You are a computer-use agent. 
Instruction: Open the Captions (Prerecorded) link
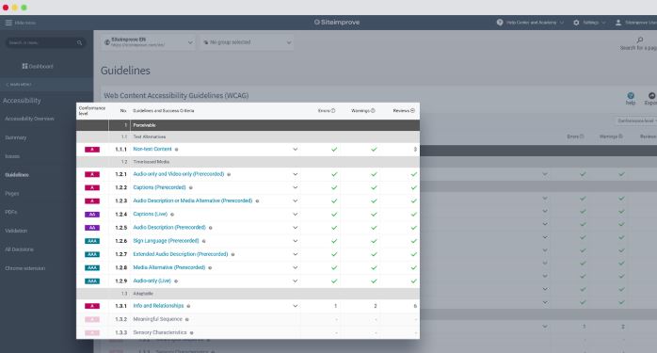click(159, 187)
